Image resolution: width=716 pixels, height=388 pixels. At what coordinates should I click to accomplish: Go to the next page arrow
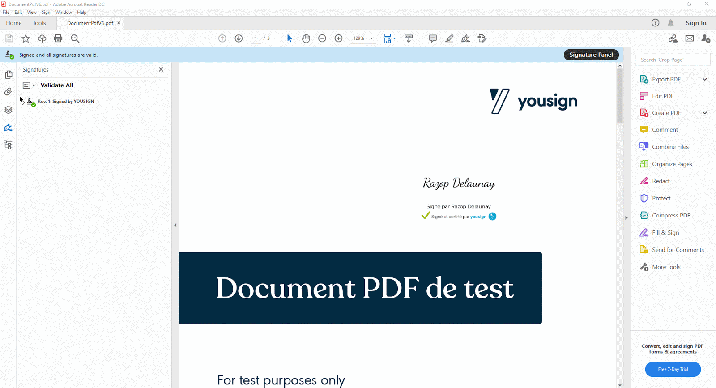[x=239, y=38]
